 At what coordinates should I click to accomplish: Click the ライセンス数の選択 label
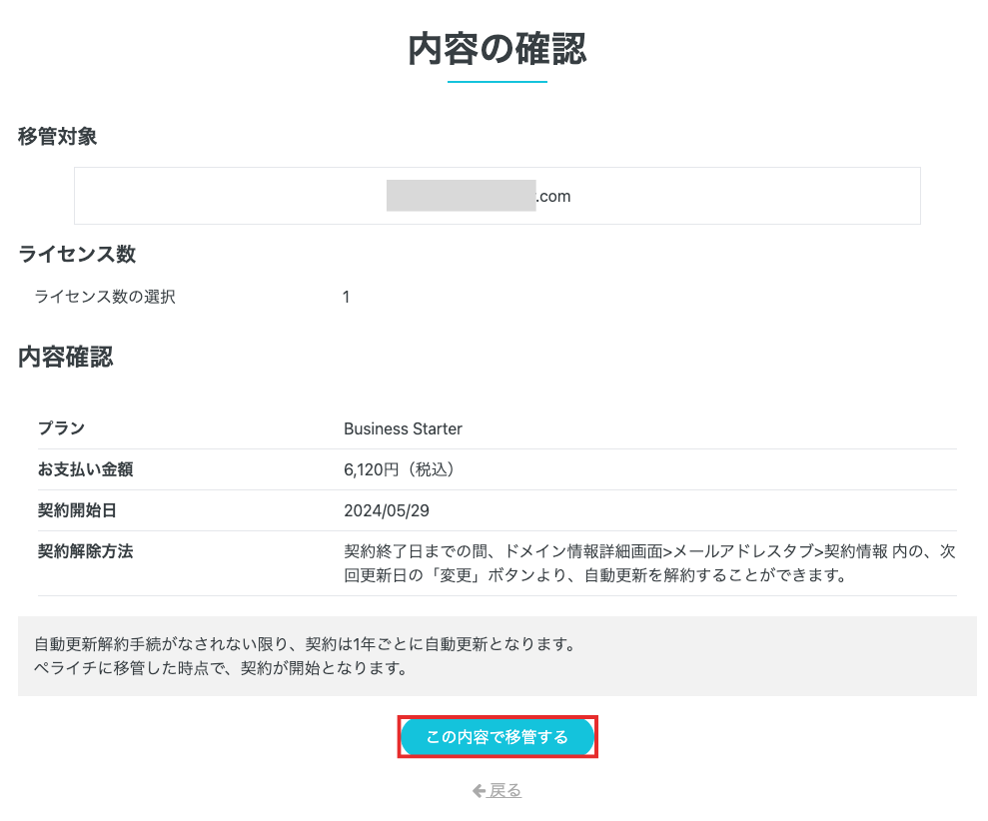point(105,297)
